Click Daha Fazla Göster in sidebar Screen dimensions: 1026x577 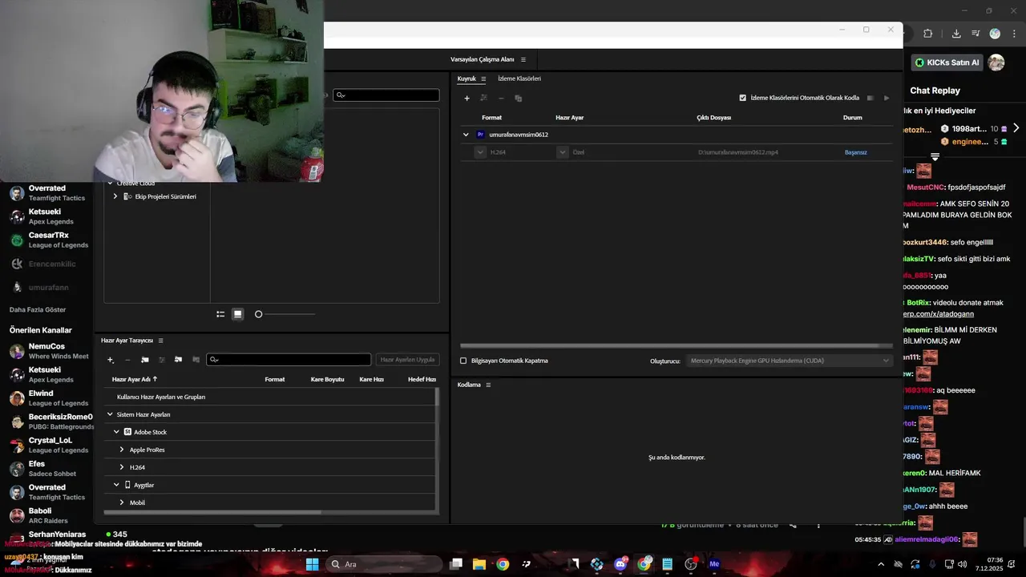pyautogui.click(x=38, y=309)
